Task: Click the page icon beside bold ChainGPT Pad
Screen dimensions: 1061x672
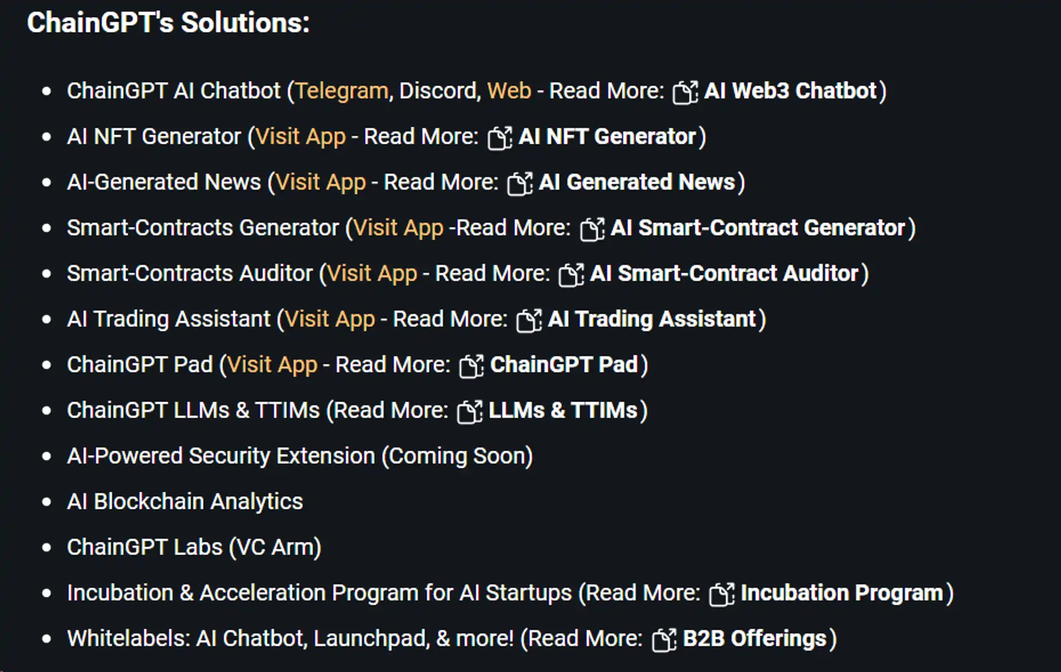Action: click(471, 366)
